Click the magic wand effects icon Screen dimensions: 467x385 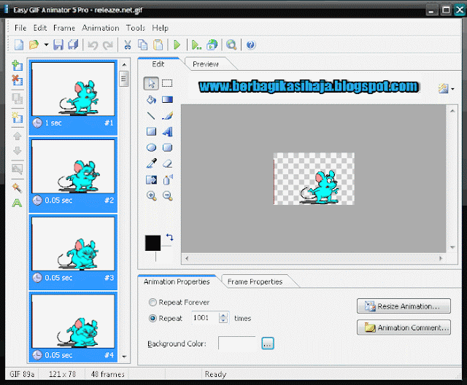coord(18,187)
